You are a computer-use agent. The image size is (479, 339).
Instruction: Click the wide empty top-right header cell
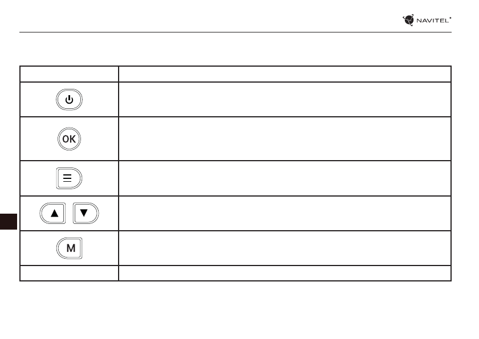click(285, 74)
